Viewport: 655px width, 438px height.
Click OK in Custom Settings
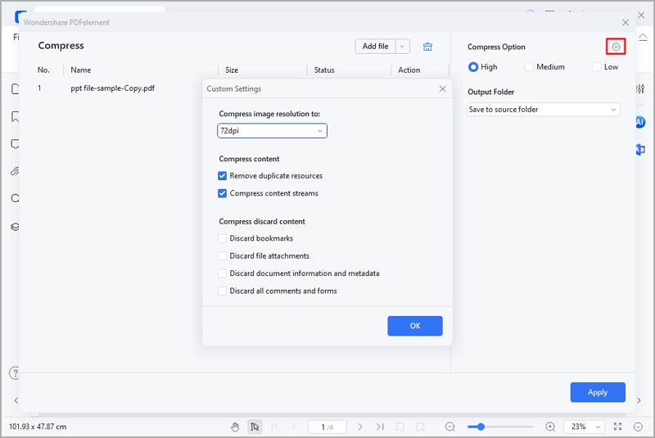[x=415, y=326]
